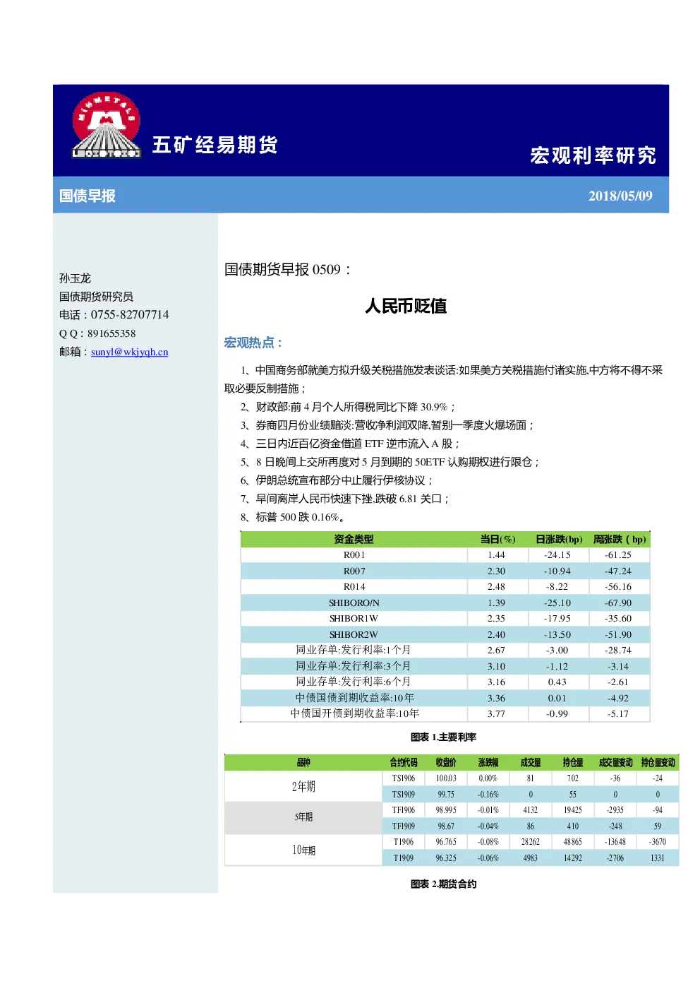This screenshot has height=991, width=700.
Task: Select the title 人民币贬值
Action: click(x=406, y=306)
